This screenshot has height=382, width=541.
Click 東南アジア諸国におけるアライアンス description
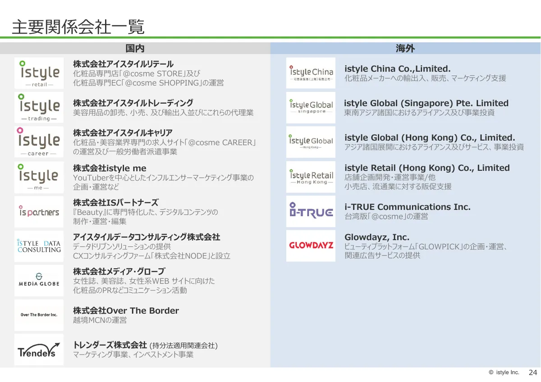coord(419,113)
